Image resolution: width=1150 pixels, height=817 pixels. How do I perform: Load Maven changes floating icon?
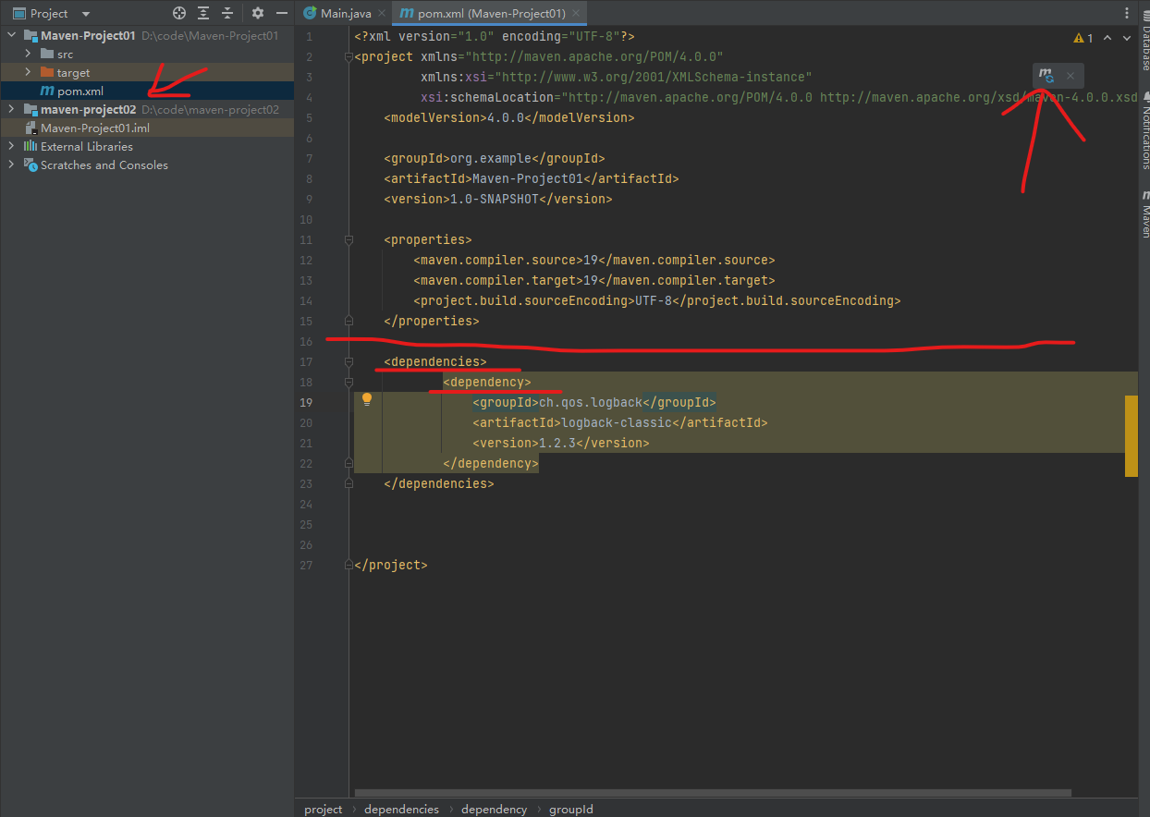click(1046, 76)
